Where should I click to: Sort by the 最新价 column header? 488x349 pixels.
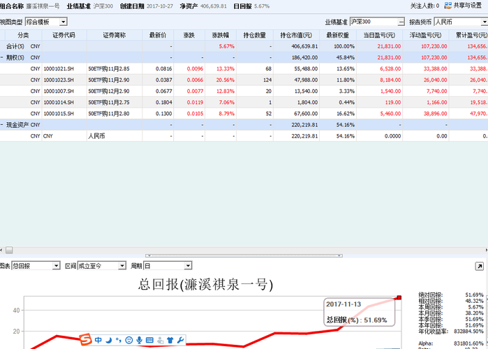(158, 35)
